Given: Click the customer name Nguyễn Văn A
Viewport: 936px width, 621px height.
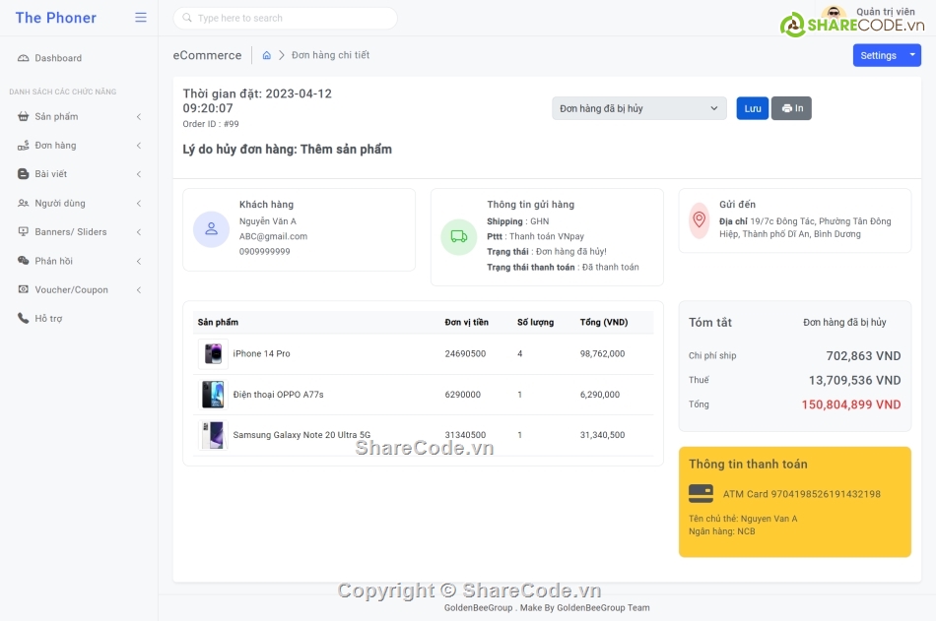Looking at the screenshot, I should pos(267,221).
